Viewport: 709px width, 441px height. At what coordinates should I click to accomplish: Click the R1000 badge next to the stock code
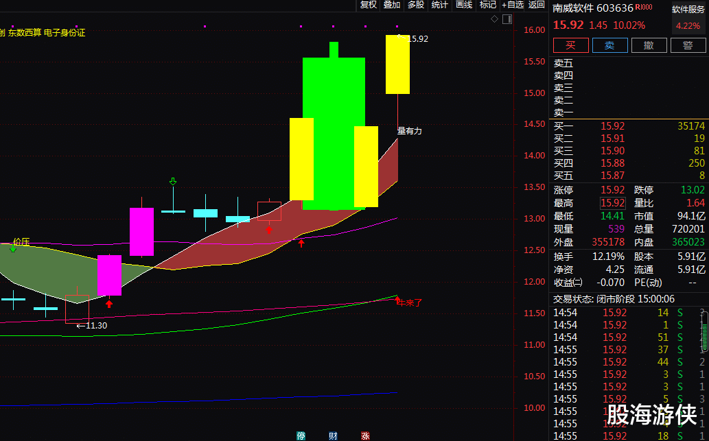(x=643, y=7)
